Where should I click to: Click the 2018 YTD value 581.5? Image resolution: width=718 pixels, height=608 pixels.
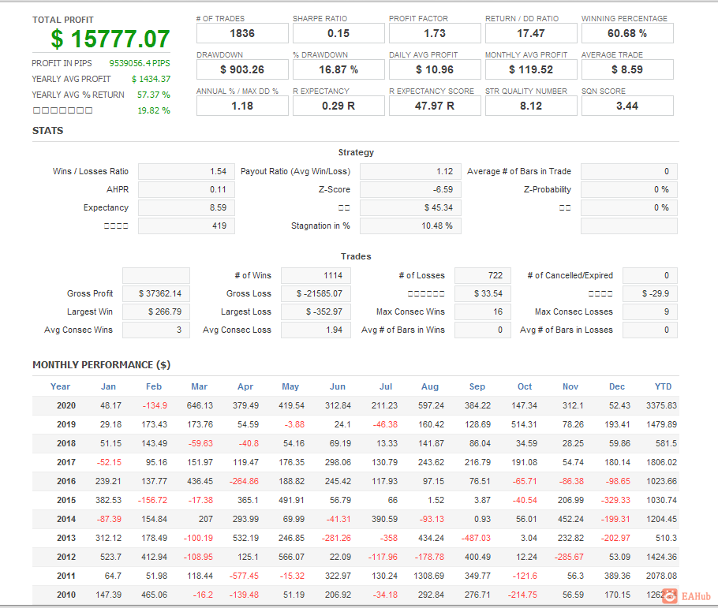(x=666, y=444)
